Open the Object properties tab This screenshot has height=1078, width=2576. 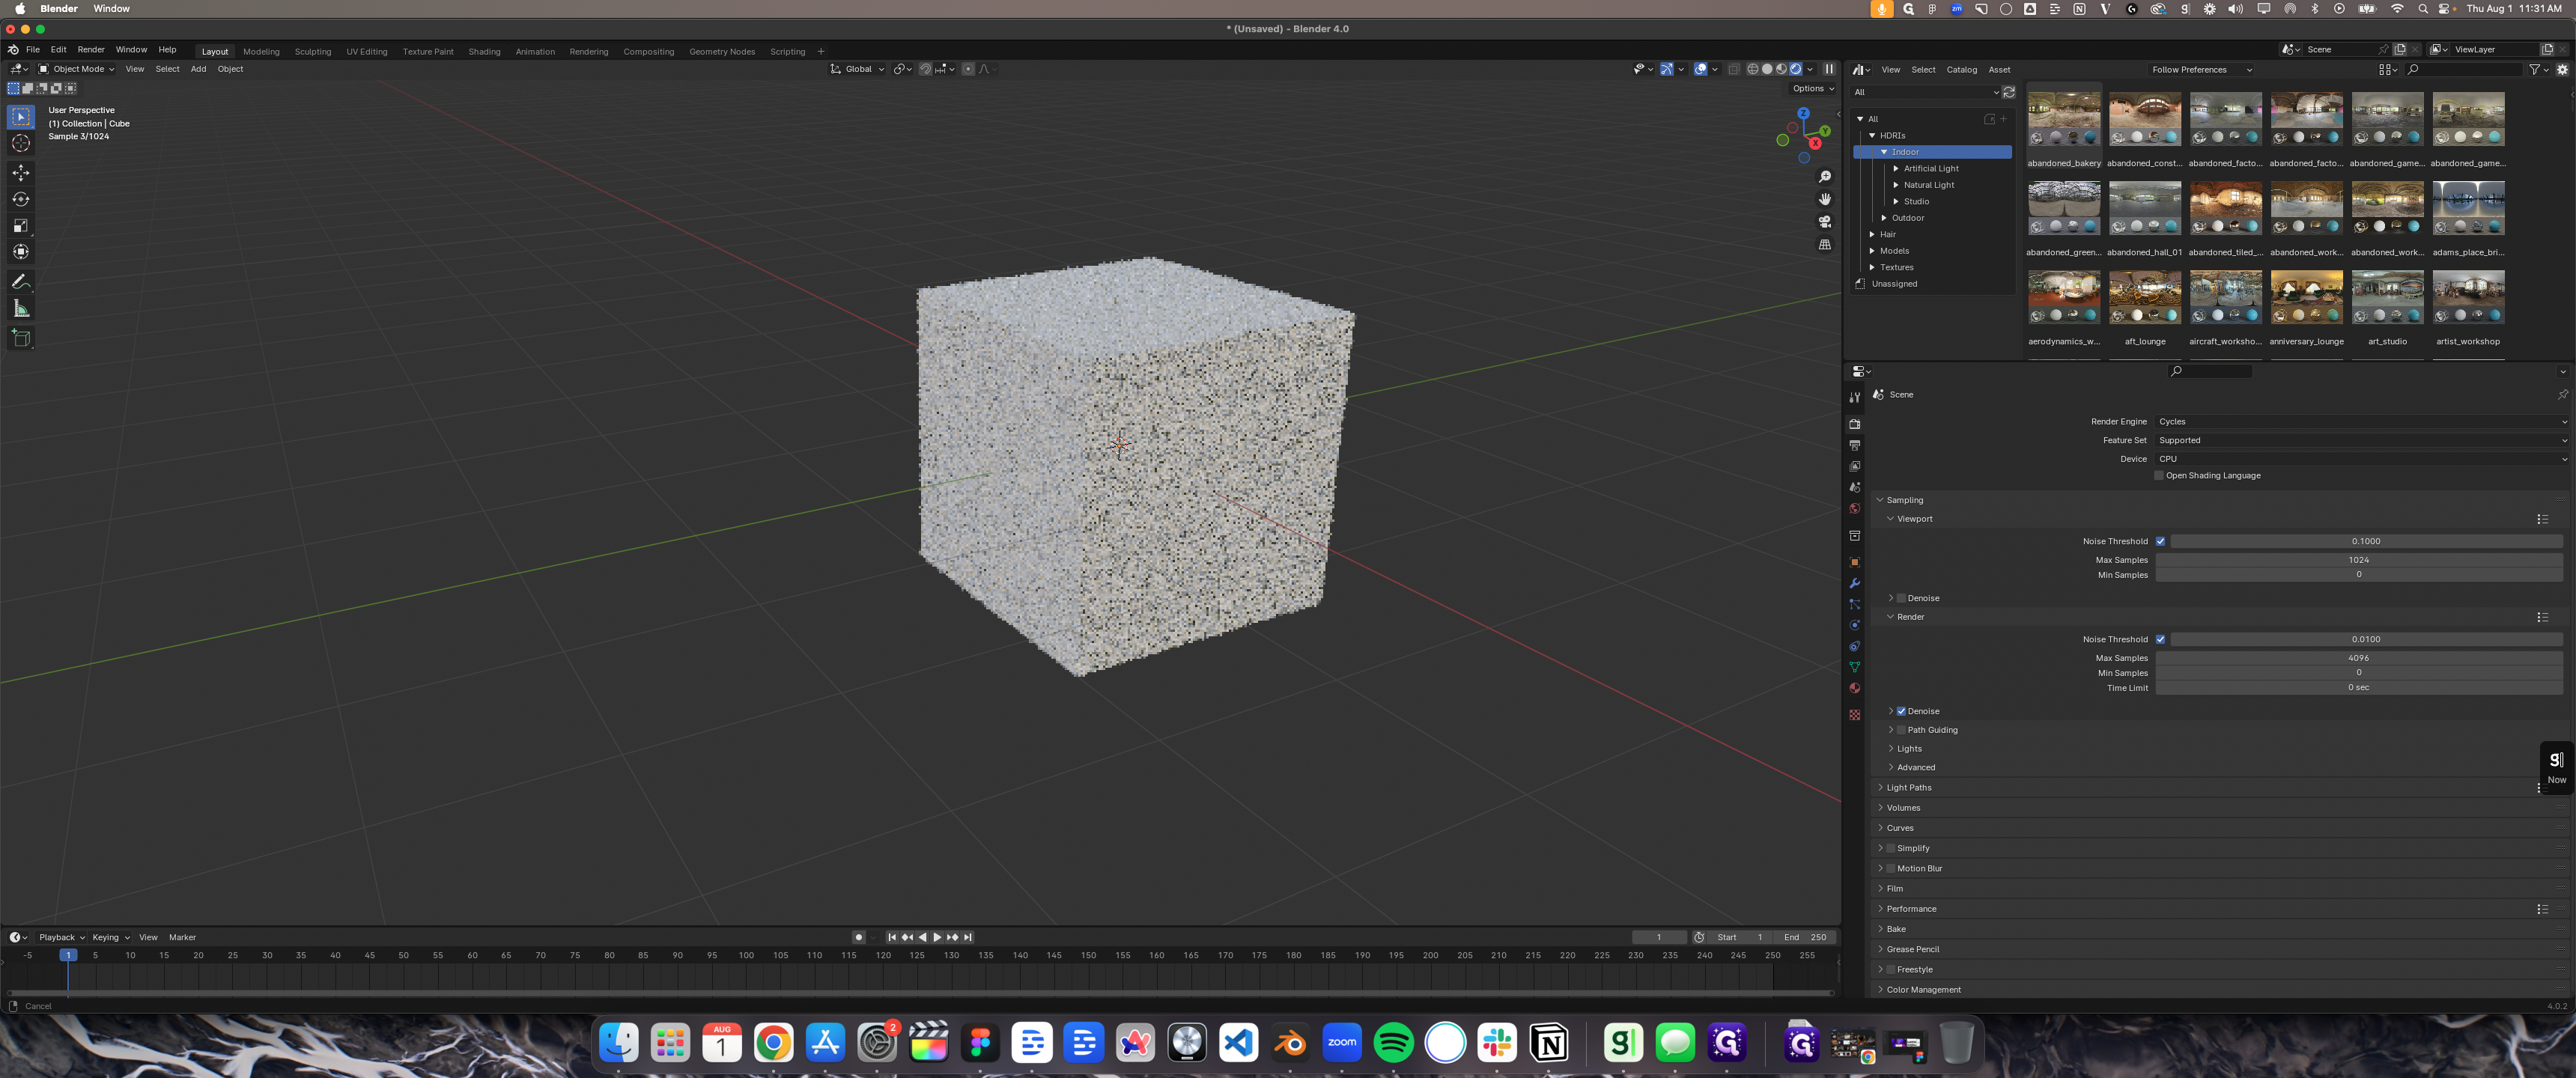pos(1855,562)
